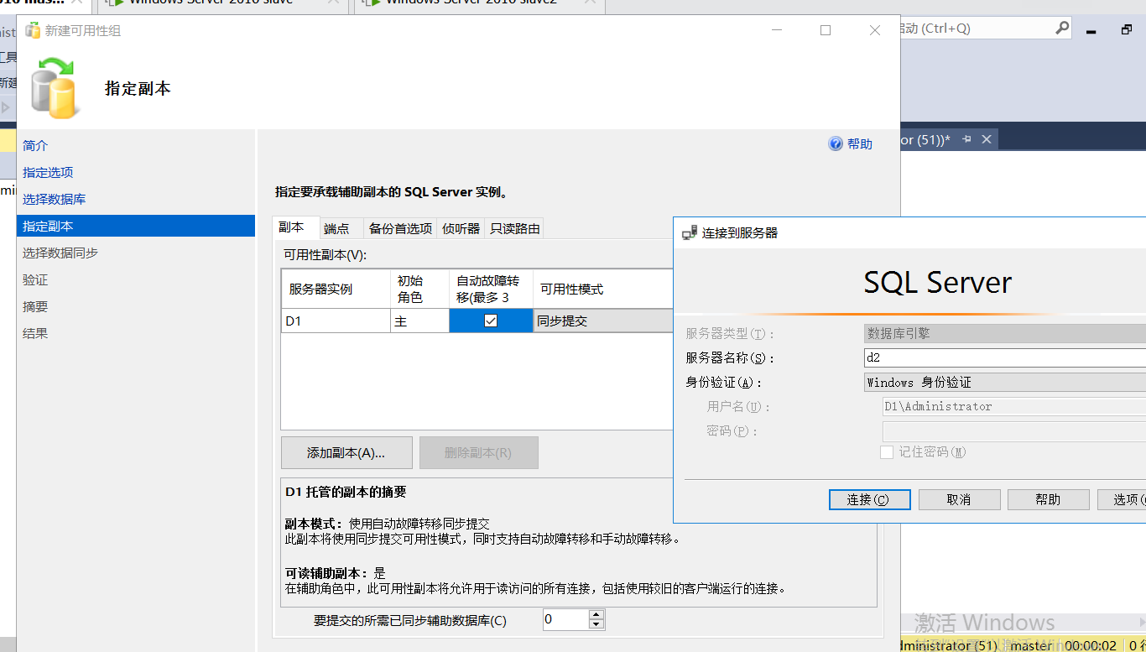Select 选择数据同步 step in sidebar
The width and height of the screenshot is (1146, 652).
(60, 253)
